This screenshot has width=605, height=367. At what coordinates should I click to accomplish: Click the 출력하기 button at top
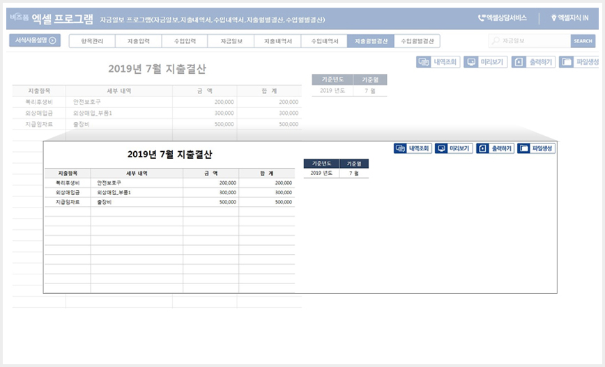coord(534,62)
